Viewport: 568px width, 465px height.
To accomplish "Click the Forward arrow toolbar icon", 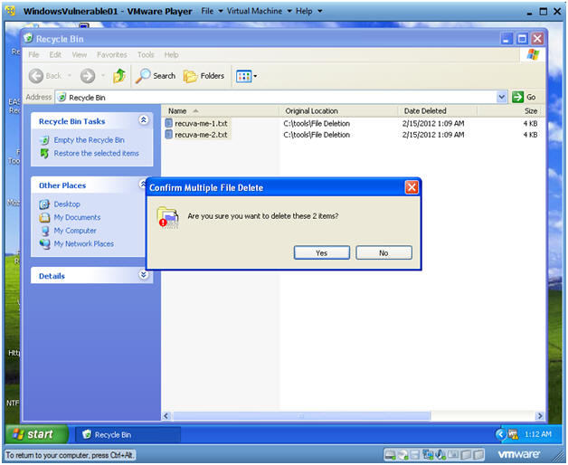I will point(88,76).
